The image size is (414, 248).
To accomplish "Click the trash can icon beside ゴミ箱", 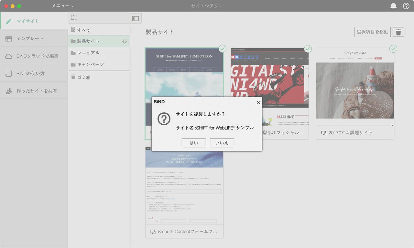I will (73, 77).
